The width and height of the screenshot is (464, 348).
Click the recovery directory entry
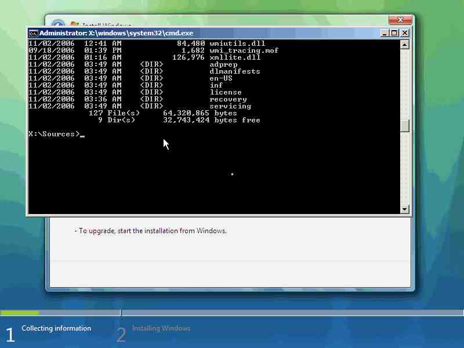228,99
